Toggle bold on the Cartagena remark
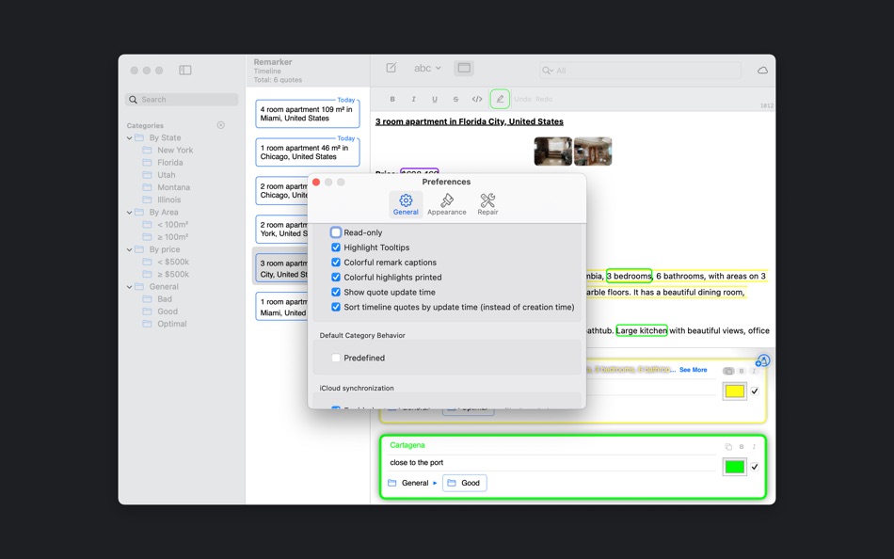This screenshot has width=894, height=559. click(x=742, y=447)
